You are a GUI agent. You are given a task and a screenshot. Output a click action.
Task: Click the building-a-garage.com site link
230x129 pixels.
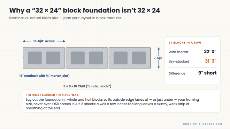point(203,124)
